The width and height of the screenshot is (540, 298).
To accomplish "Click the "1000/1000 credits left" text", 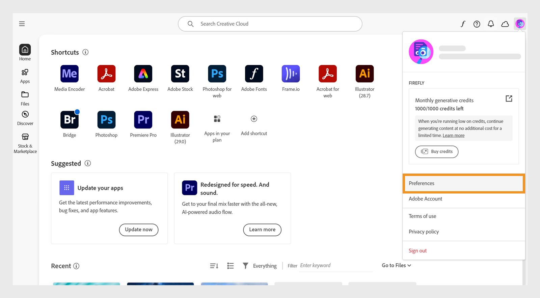I will (x=439, y=109).
